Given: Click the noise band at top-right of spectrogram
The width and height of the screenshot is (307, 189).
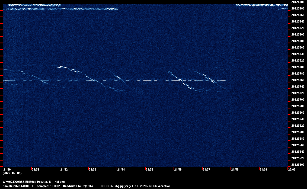Looking at the screenshot, I should tap(262, 5).
